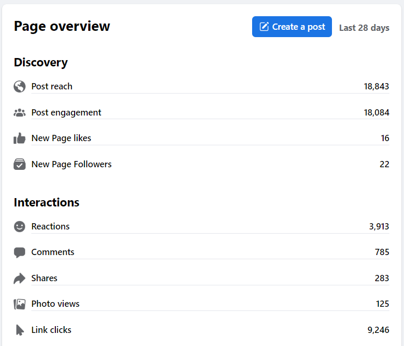Click the globe icon beside Post reach
This screenshot has width=404, height=346.
coord(20,86)
